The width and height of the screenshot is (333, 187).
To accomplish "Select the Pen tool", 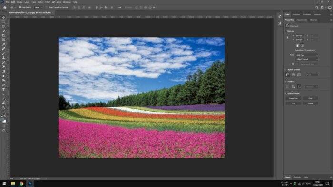I will coord(3,85).
